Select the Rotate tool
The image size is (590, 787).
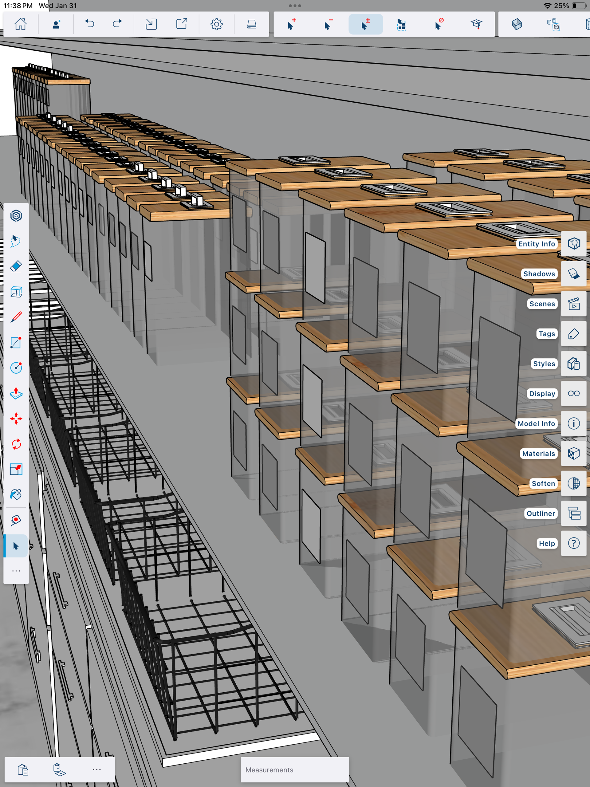[16, 444]
